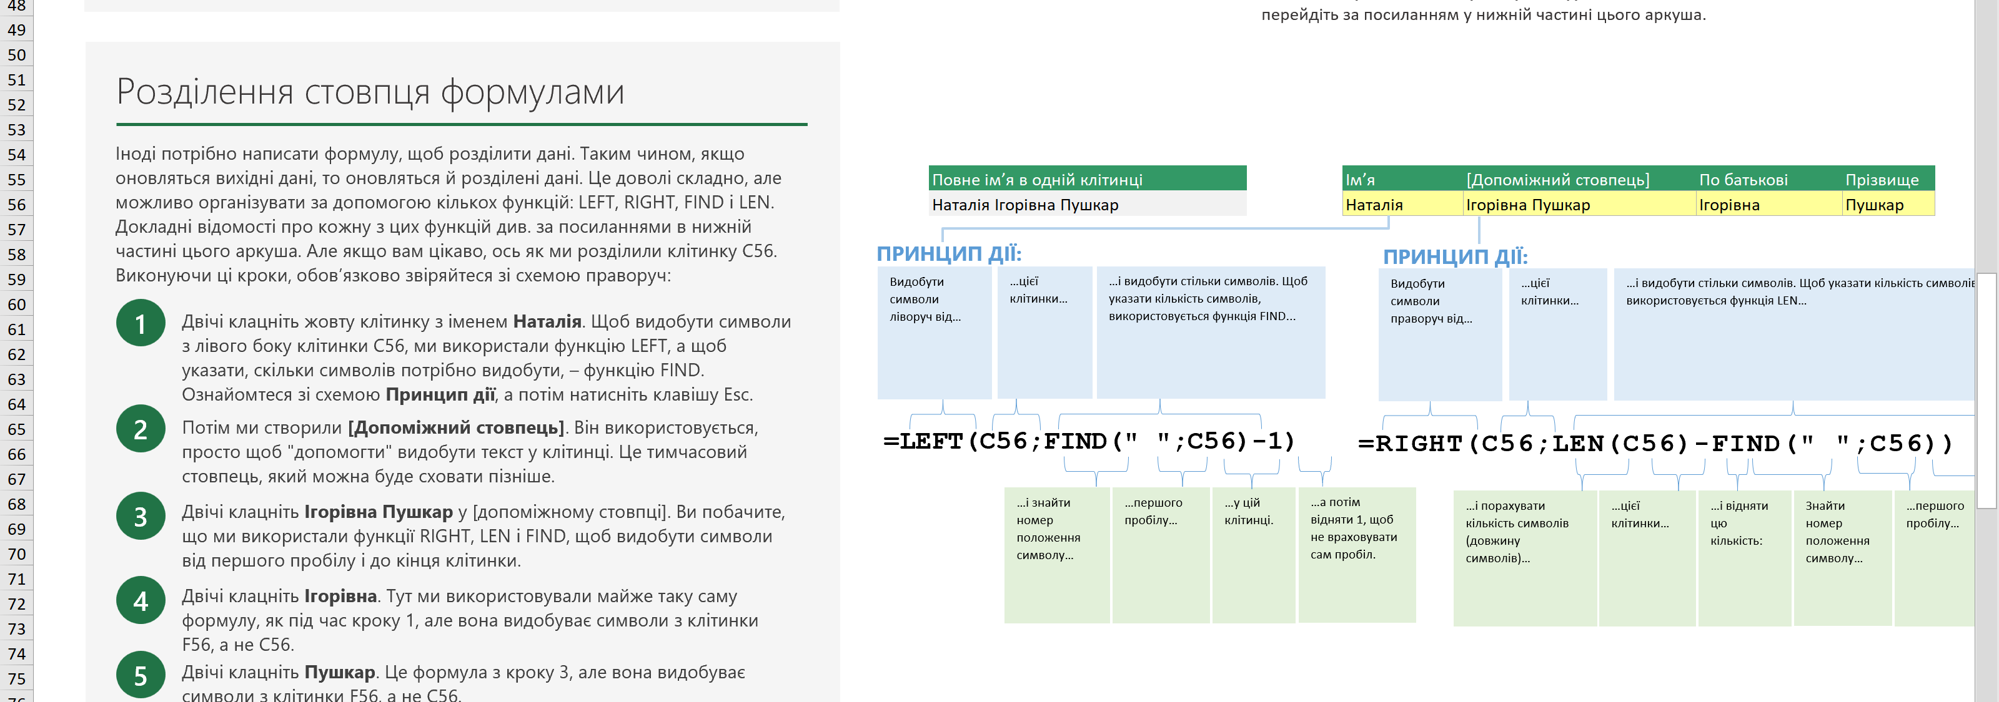This screenshot has width=1999, height=702.
Task: Select row header 70
Action: [16, 554]
